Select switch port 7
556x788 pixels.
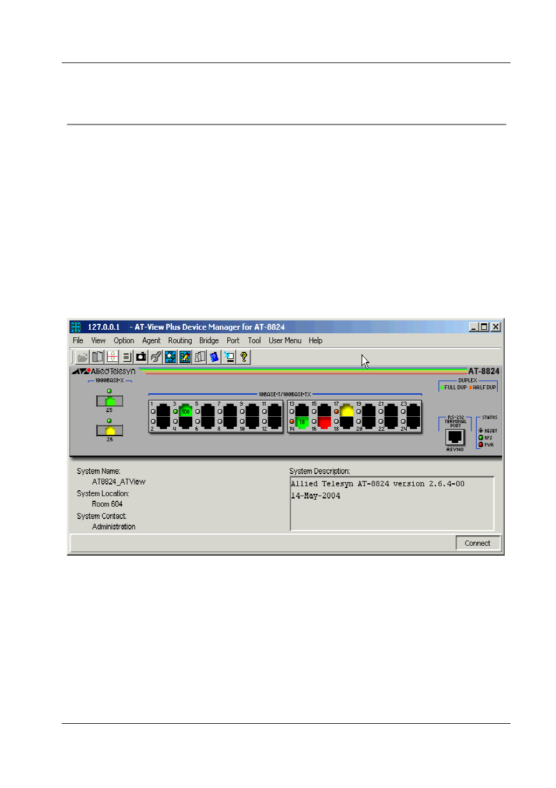tap(230, 410)
